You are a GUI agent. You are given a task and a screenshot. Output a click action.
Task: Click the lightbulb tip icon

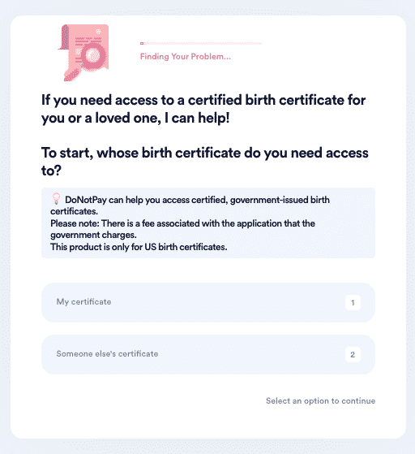pyautogui.click(x=56, y=199)
